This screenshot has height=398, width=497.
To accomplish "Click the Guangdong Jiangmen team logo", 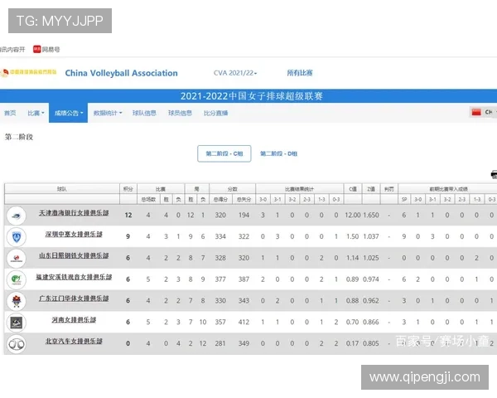I will (16, 300).
